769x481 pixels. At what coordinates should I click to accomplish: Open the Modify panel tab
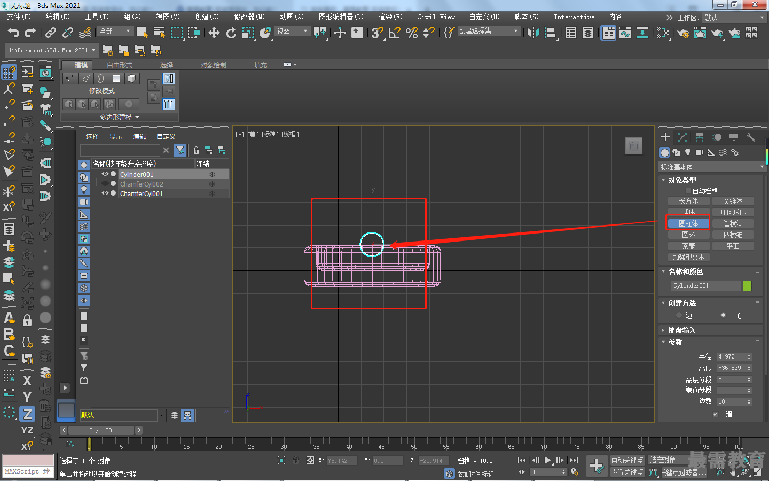click(x=682, y=137)
